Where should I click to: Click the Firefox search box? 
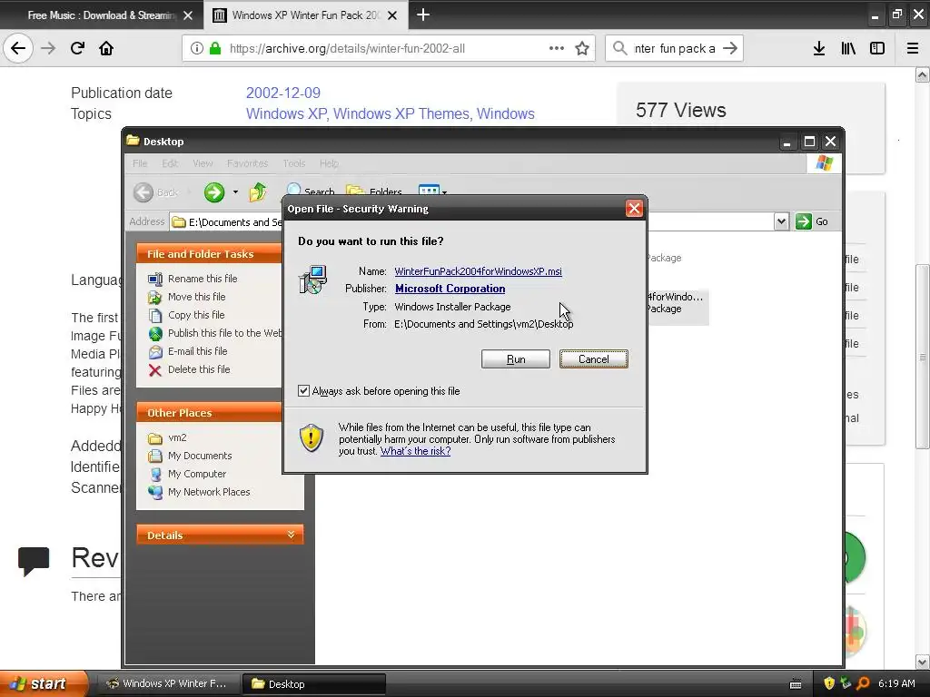click(674, 49)
